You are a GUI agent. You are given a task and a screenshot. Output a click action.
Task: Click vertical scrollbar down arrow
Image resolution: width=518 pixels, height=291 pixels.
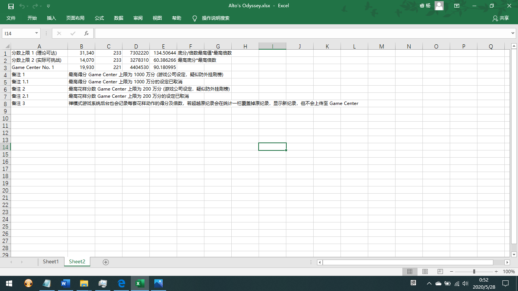514,255
